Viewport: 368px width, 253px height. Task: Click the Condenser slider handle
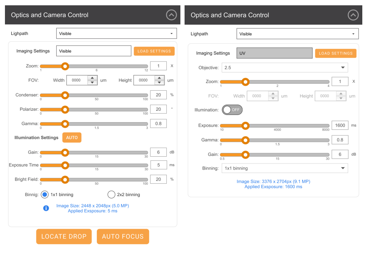pyautogui.click(x=65, y=95)
